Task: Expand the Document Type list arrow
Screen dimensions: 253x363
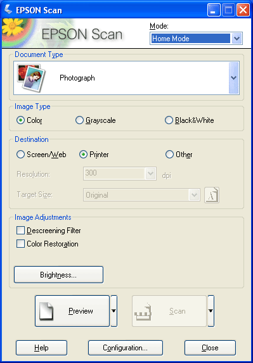Action: 234,78
